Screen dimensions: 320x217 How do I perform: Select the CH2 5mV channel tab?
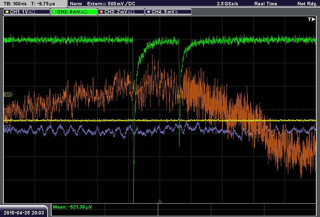74,12
